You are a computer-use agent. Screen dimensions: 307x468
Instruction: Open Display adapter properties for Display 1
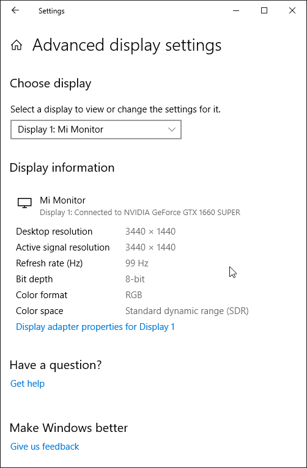[x=95, y=327]
